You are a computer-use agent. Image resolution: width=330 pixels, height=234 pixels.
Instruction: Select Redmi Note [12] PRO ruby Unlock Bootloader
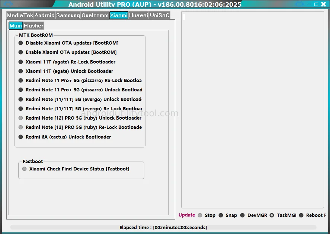tap(80, 118)
